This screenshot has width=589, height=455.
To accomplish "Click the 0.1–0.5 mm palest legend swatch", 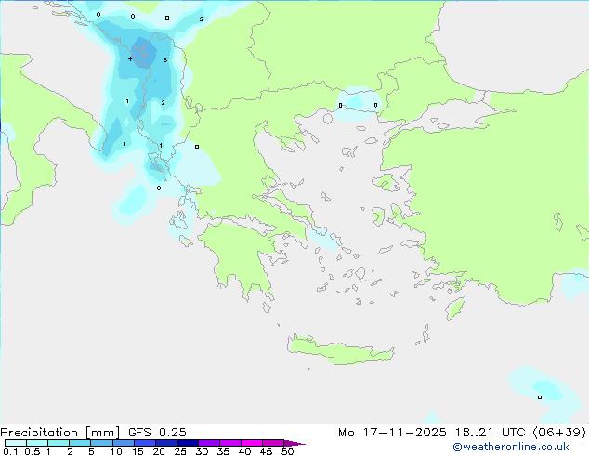I will point(16,443).
